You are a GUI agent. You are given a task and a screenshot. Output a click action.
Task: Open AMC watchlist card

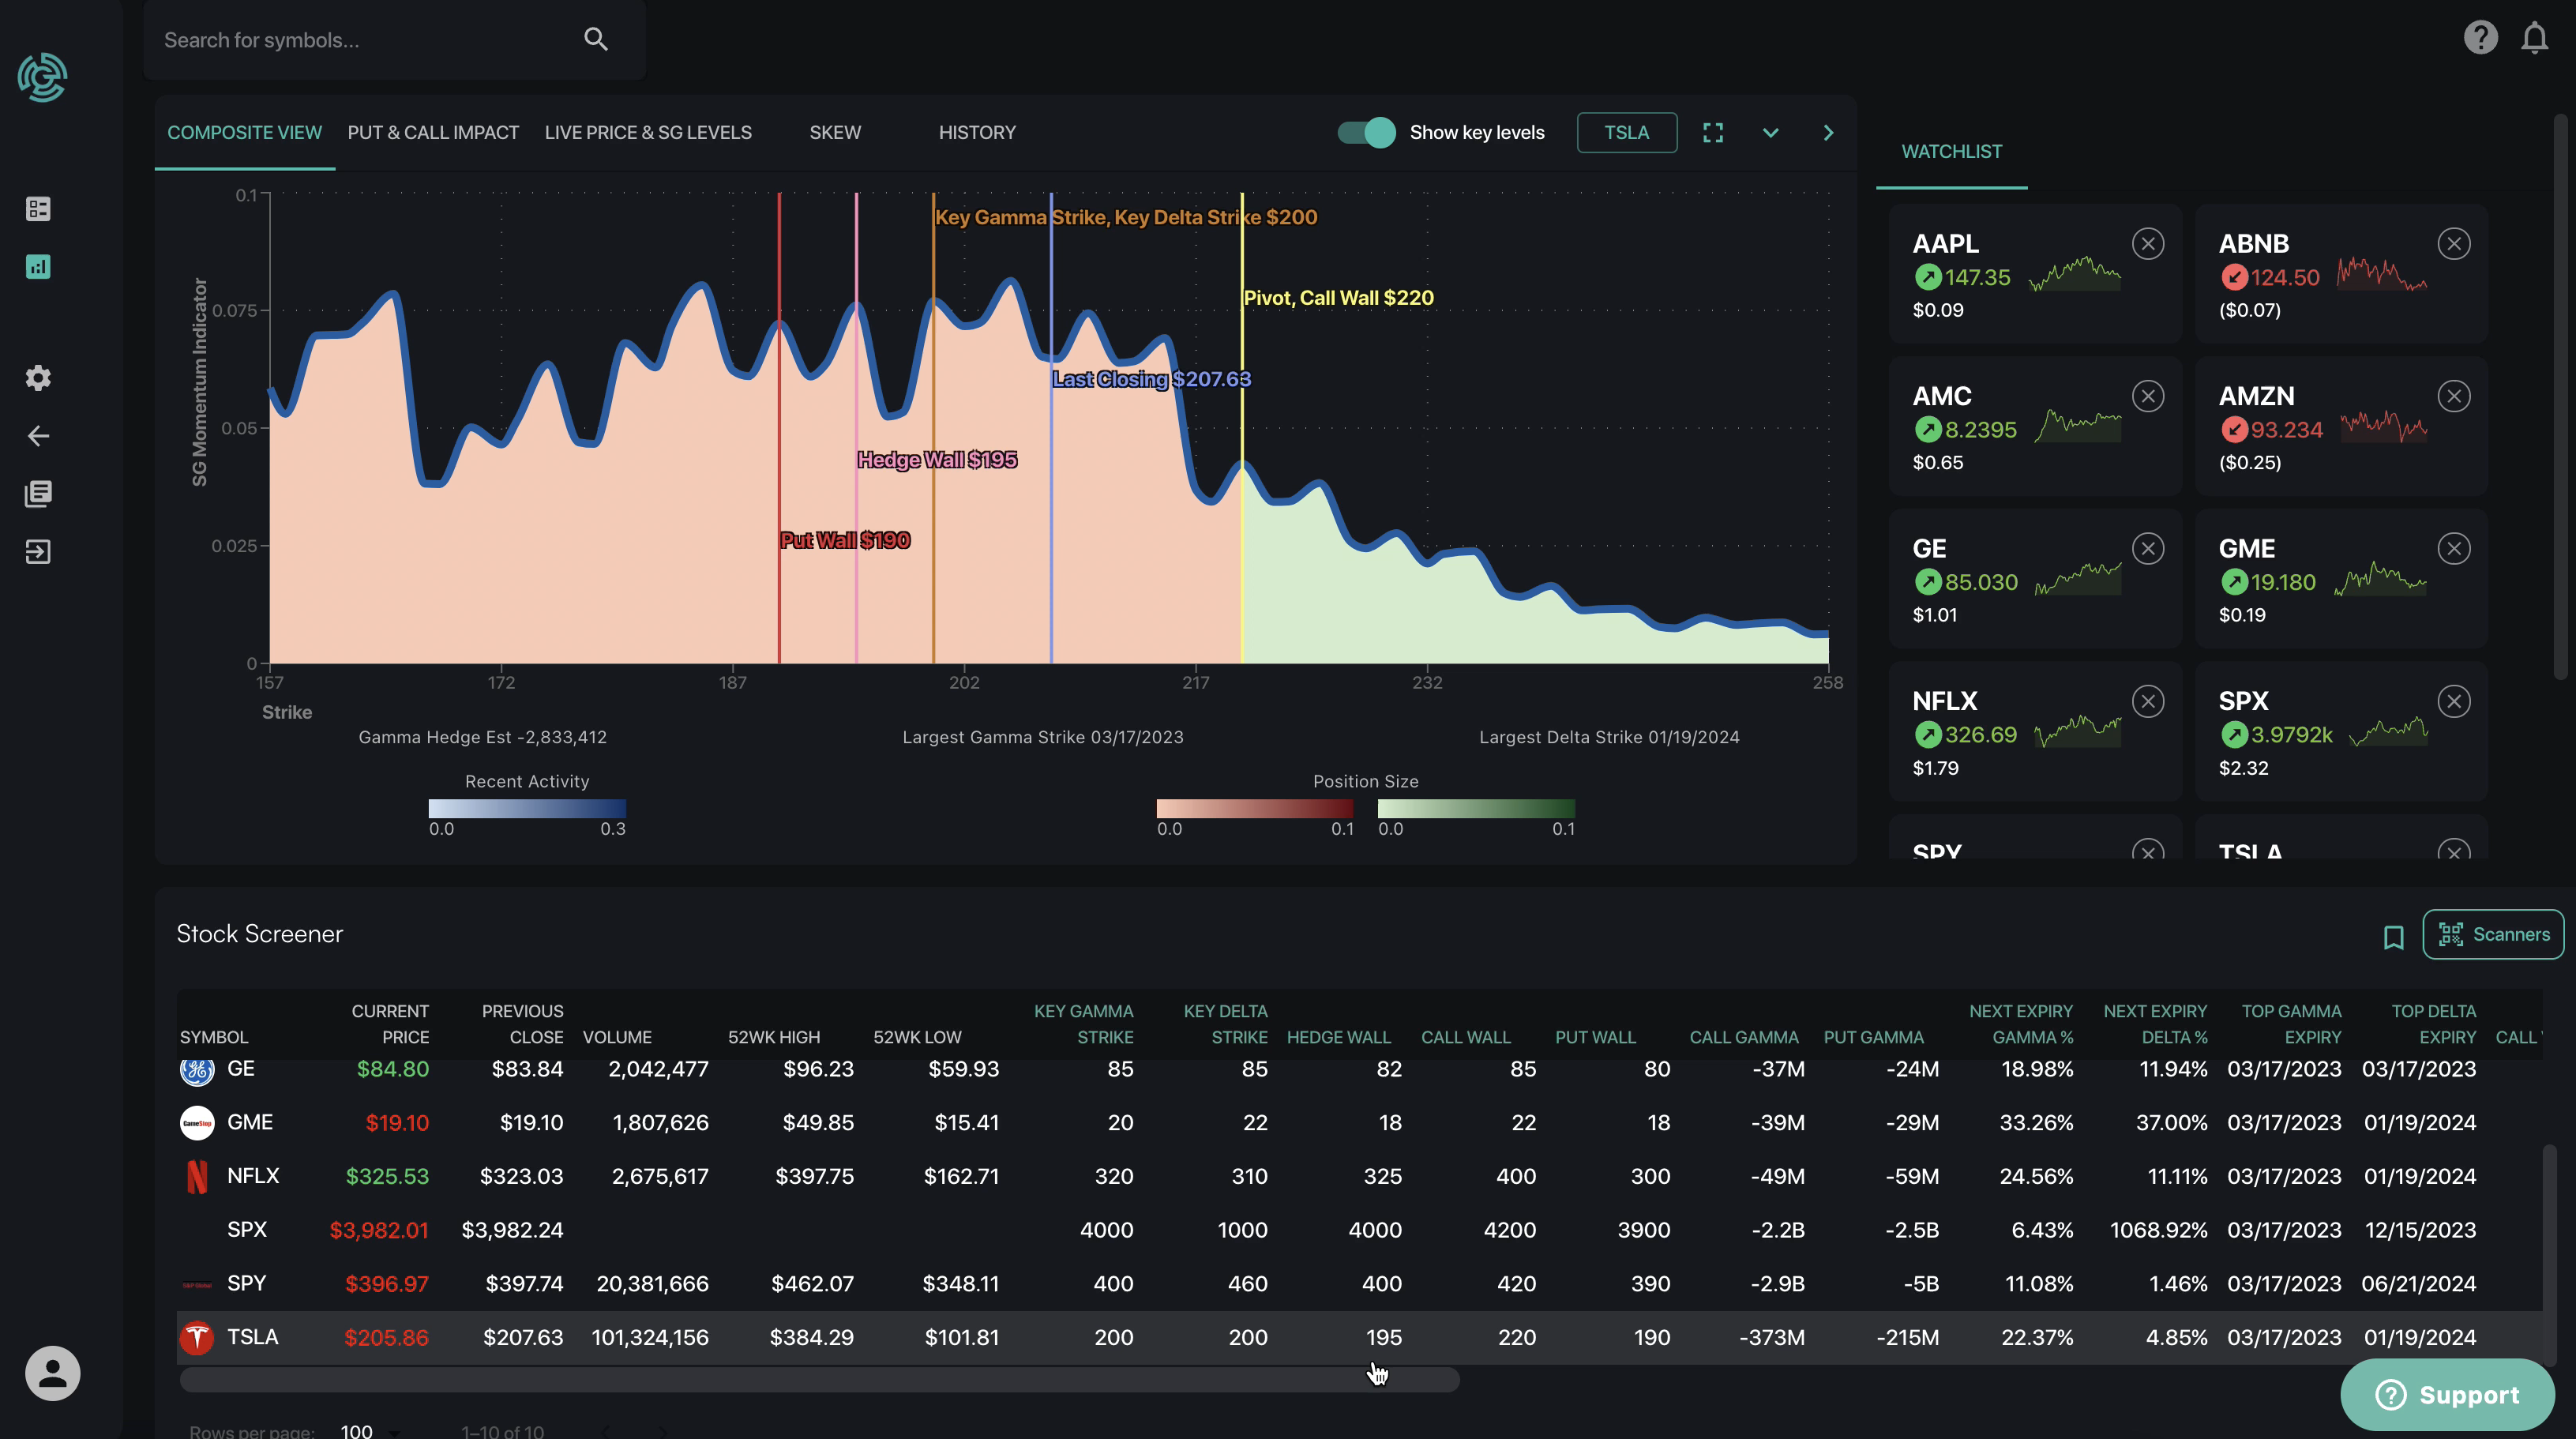[2035, 426]
